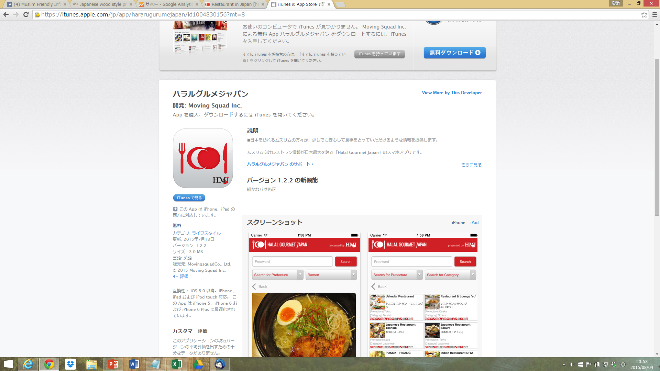
Task: Open View More by This Developer link
Action: (x=452, y=92)
